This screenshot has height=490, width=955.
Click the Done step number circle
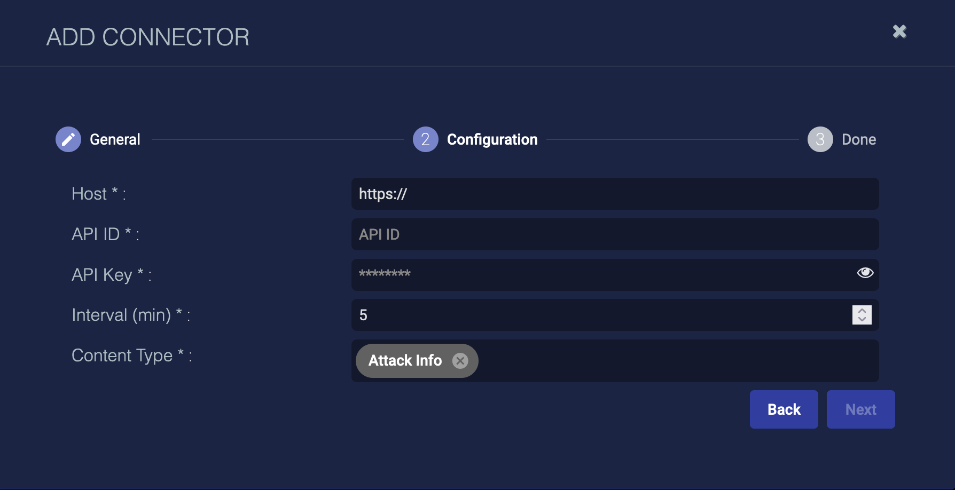pos(820,139)
